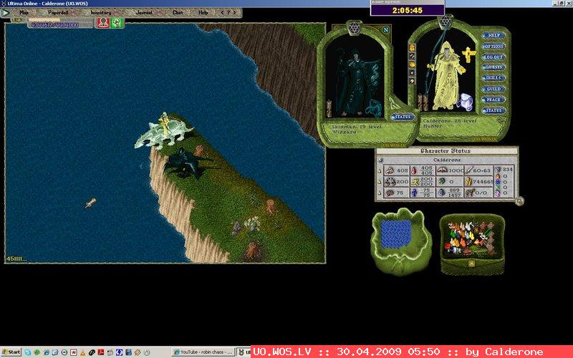Screen dimensions: 573x358
Task: Open the Journal menu item
Action: (144, 12)
